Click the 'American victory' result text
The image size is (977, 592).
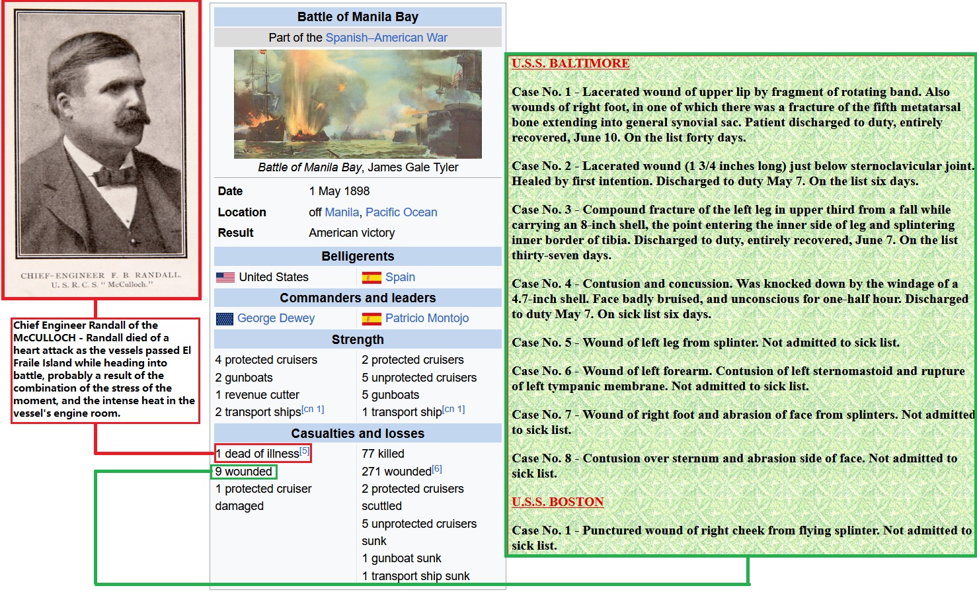[352, 233]
